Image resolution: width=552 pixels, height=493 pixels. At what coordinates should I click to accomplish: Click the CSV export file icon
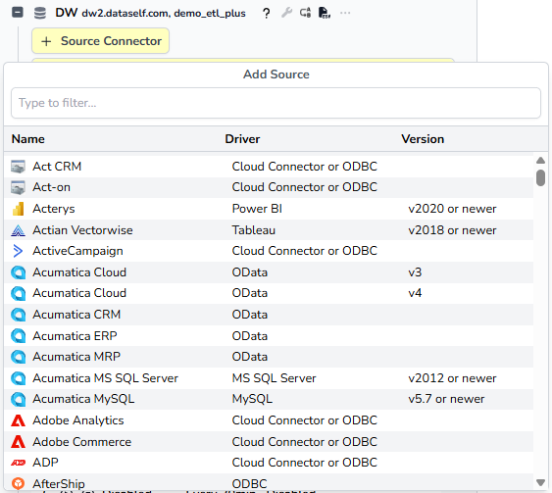pyautogui.click(x=325, y=13)
